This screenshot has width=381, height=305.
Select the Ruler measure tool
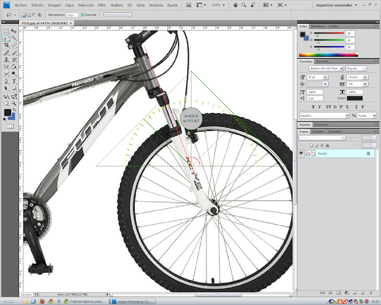pyautogui.click(x=14, y=45)
